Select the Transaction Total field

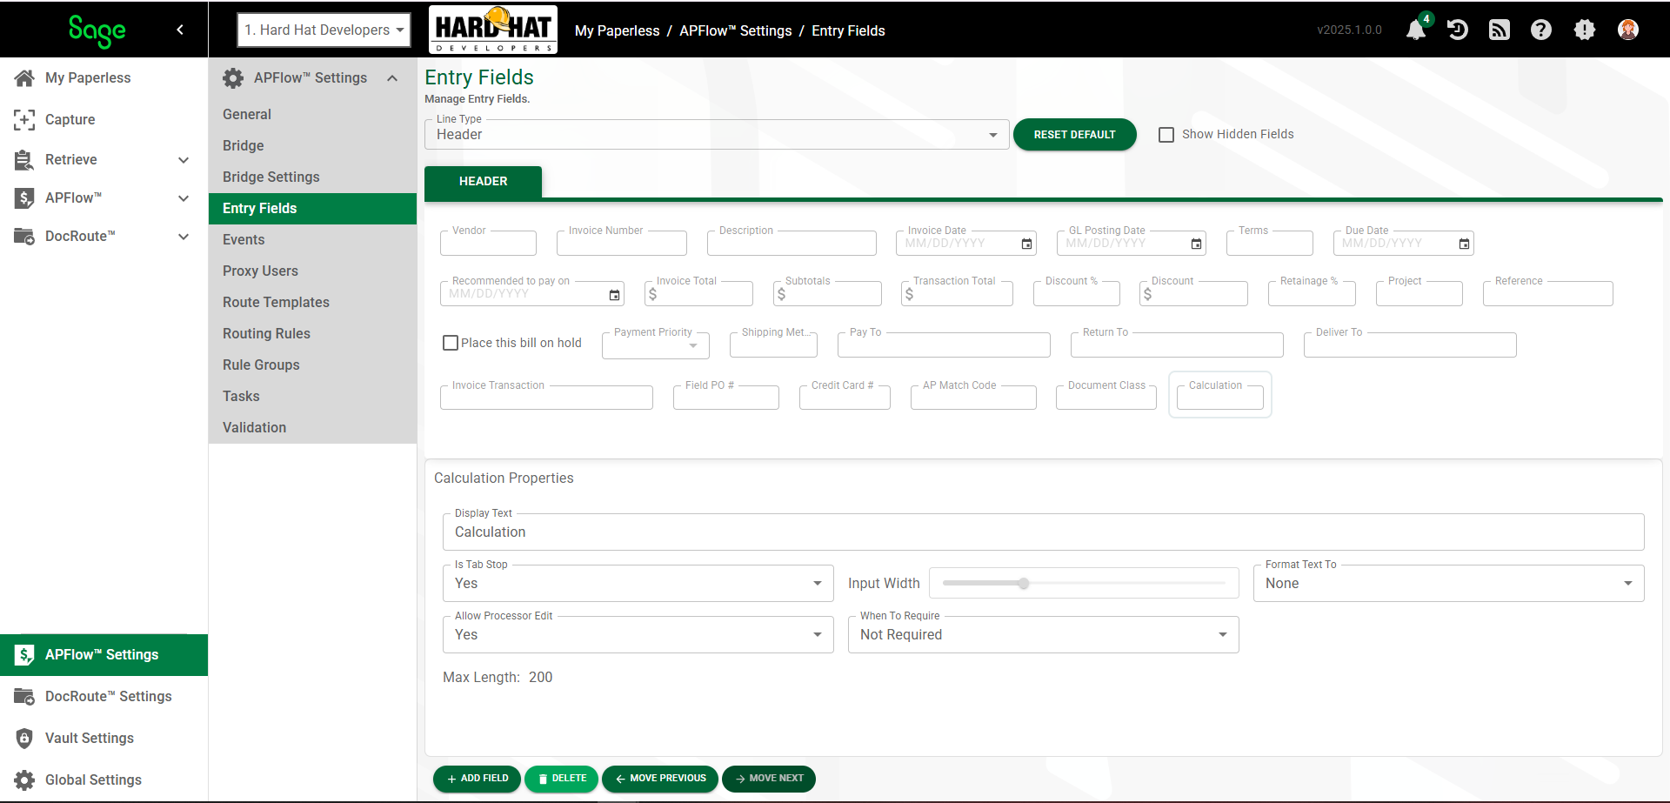957,294
